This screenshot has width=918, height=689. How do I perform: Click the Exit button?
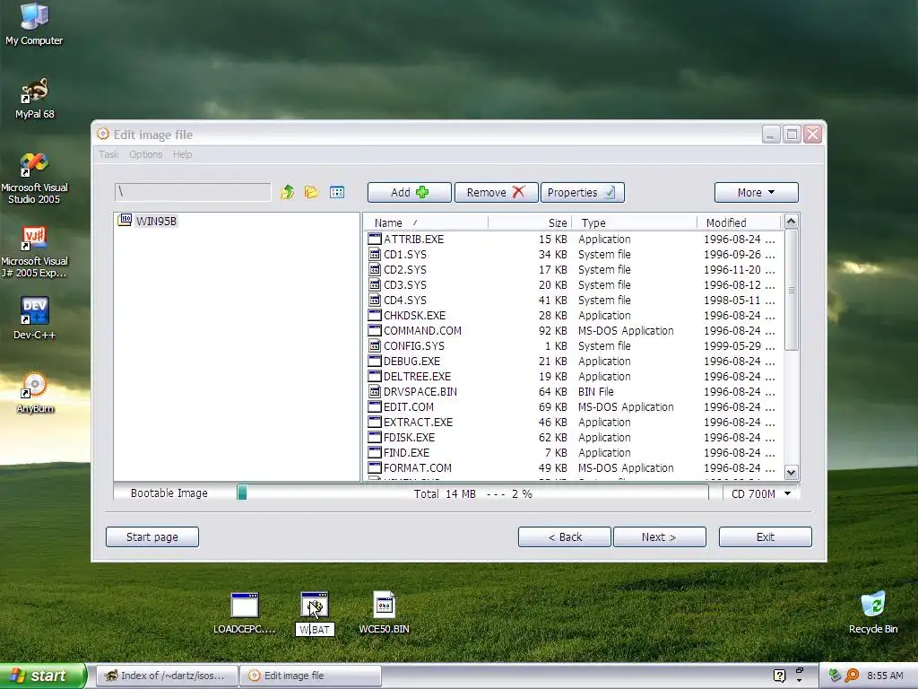pyautogui.click(x=766, y=536)
